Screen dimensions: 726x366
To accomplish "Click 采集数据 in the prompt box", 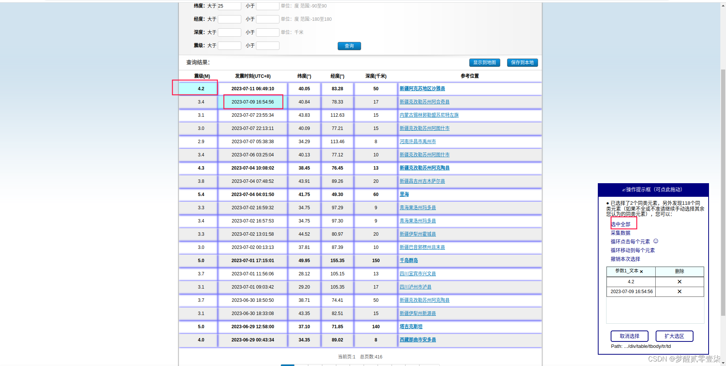I will [621, 233].
